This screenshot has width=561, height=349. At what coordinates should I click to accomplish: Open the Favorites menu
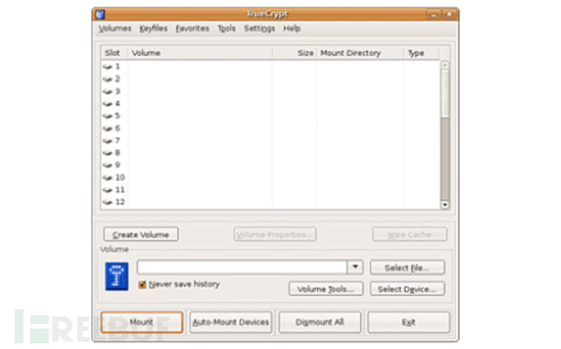tap(192, 28)
